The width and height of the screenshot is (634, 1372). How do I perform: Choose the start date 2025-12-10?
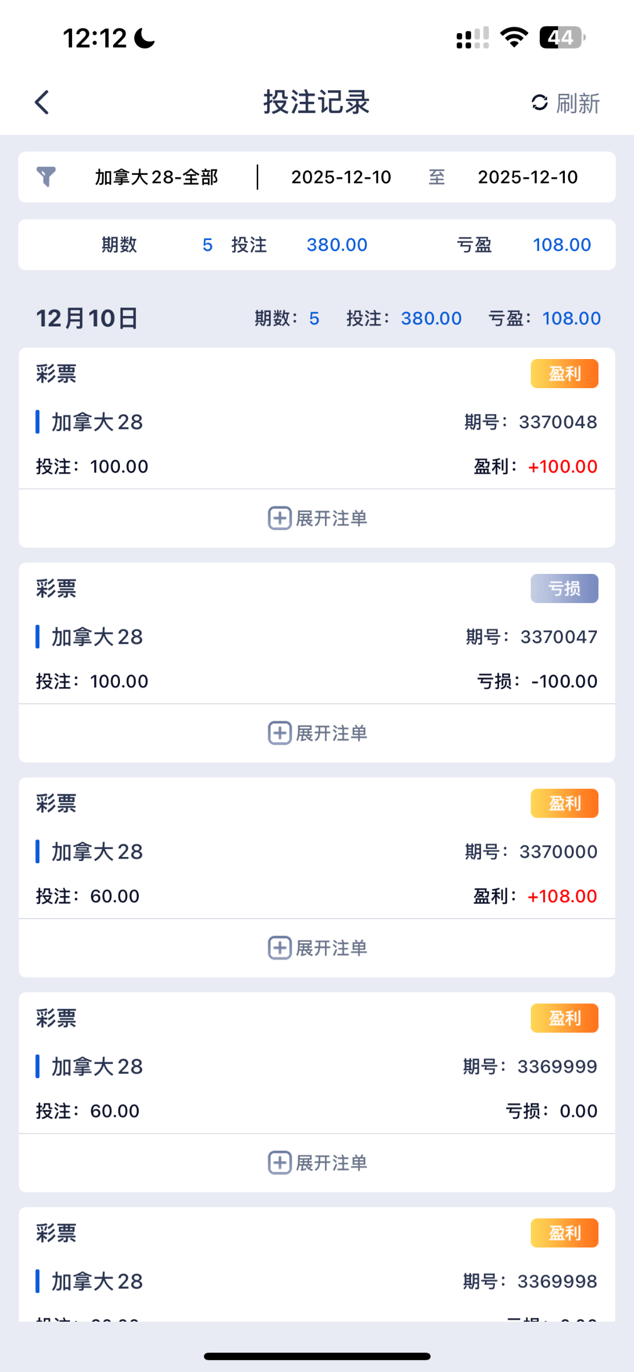pos(341,177)
